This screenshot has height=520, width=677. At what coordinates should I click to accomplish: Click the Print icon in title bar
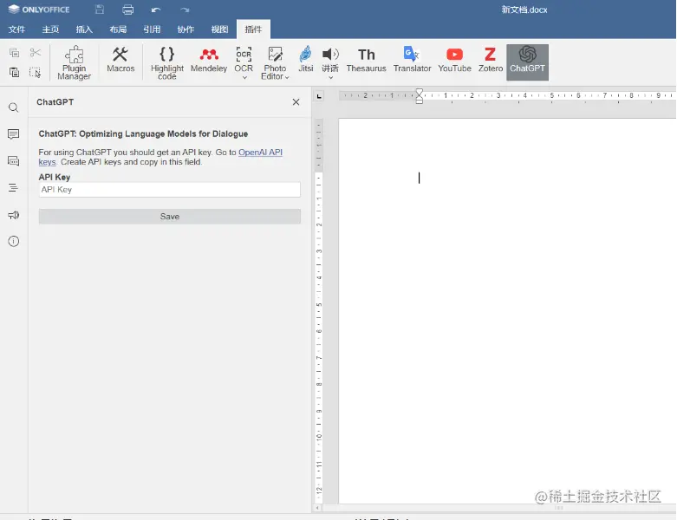[127, 10]
